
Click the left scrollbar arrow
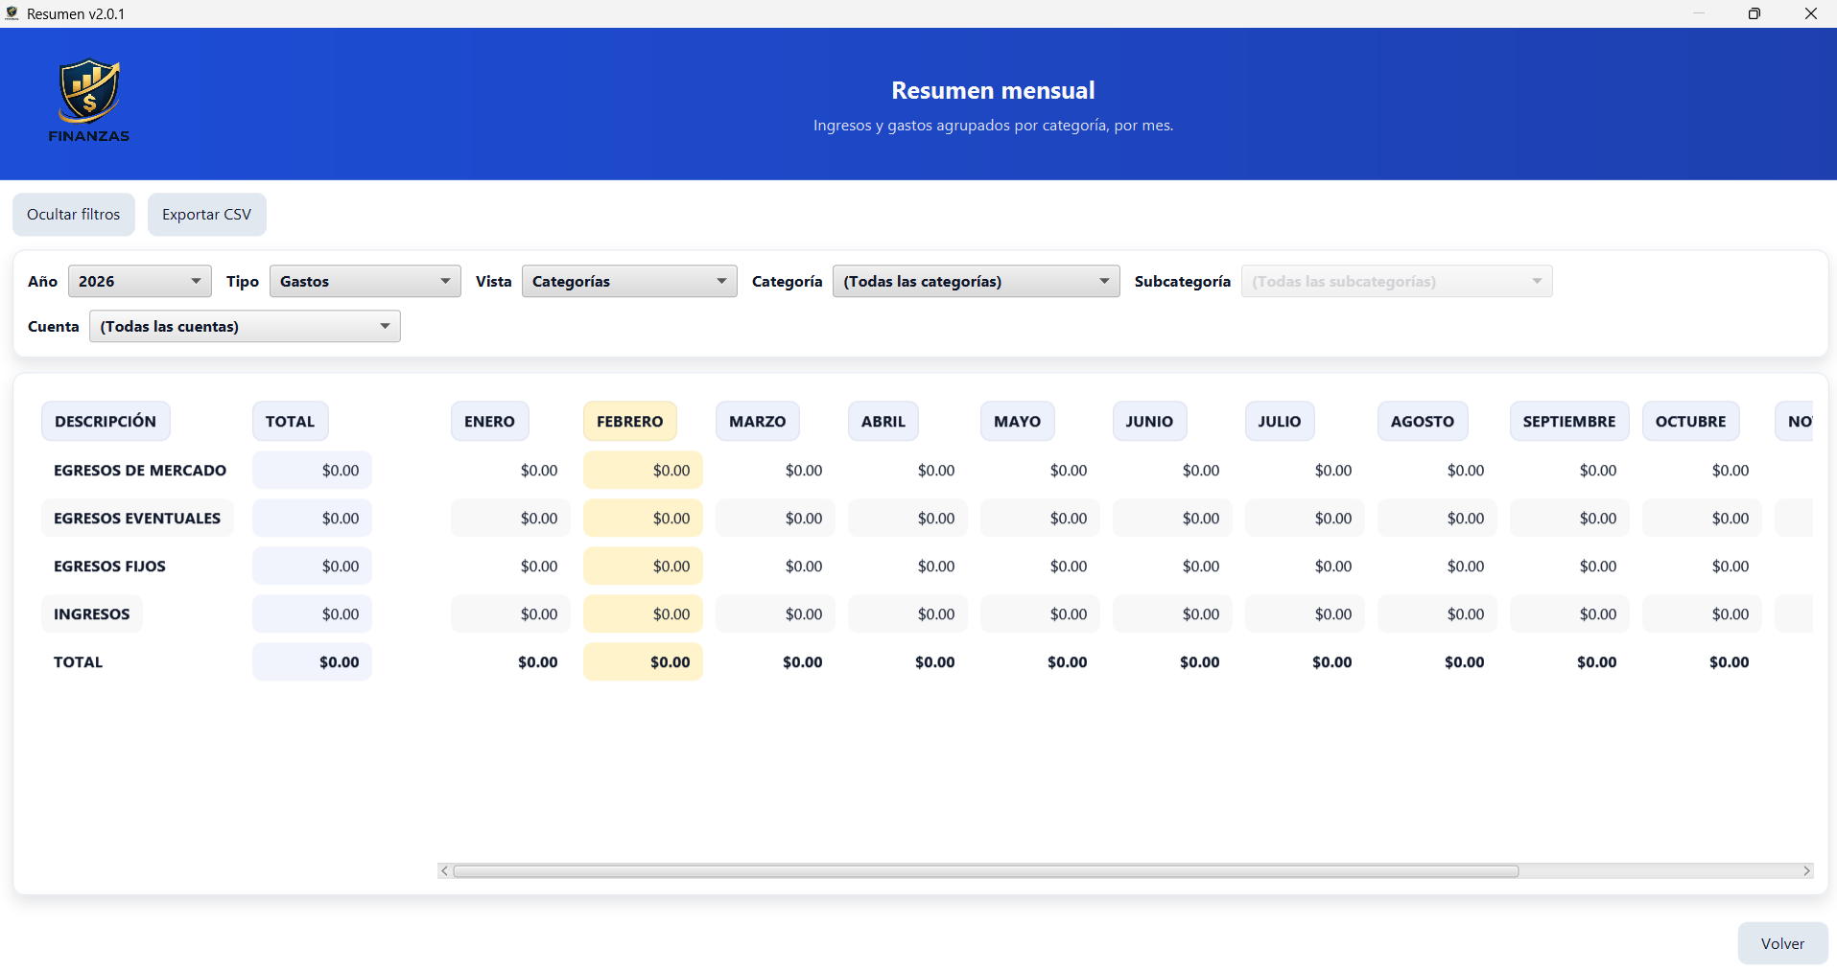click(444, 871)
